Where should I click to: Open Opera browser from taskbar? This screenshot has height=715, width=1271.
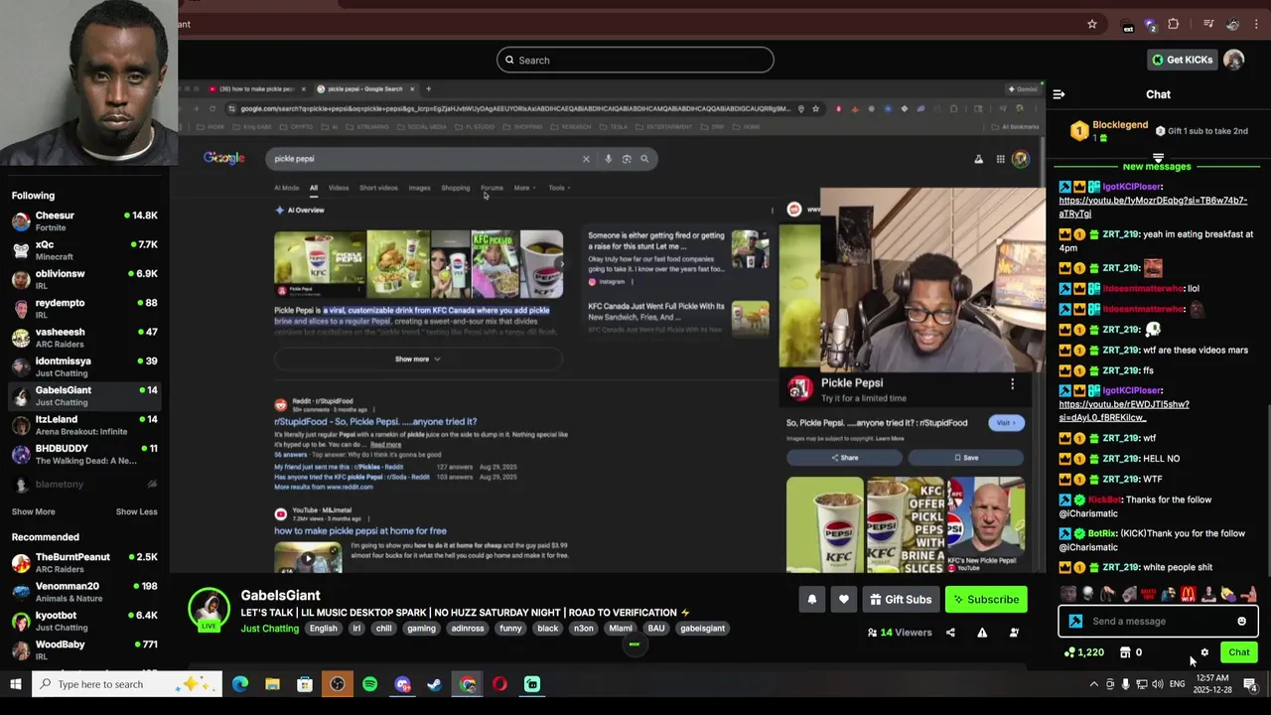point(499,684)
